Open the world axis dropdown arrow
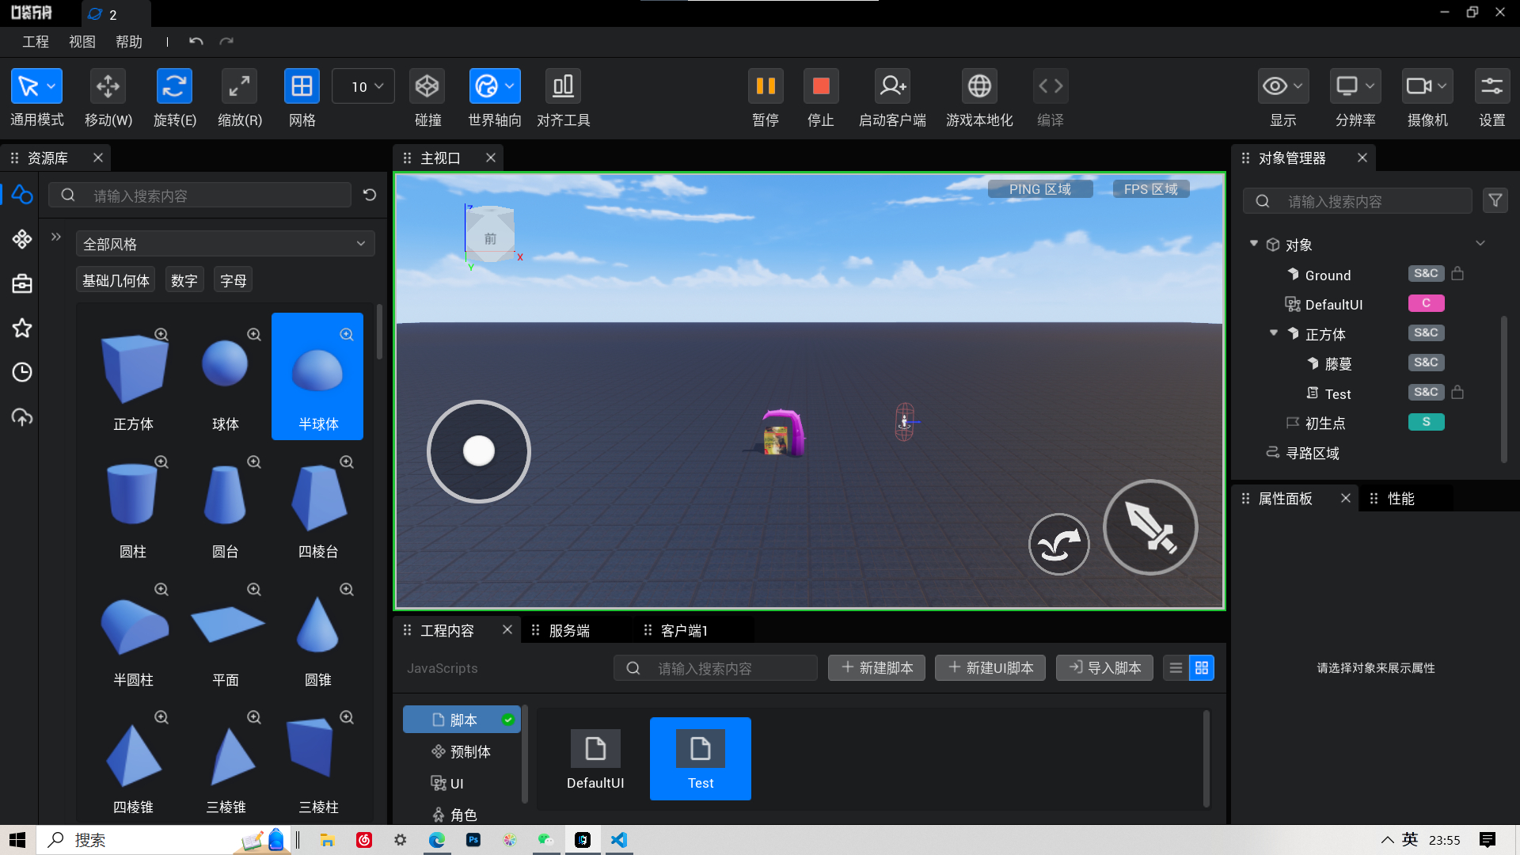1520x855 pixels. pyautogui.click(x=510, y=86)
